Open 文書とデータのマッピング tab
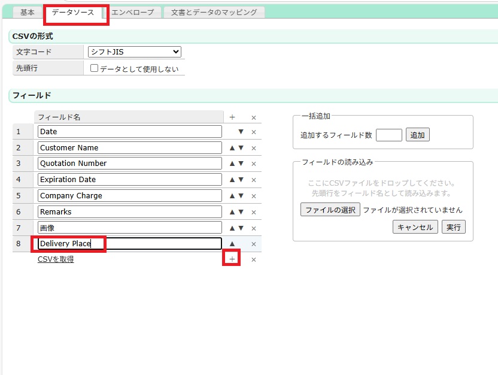The image size is (498, 375). coord(214,13)
